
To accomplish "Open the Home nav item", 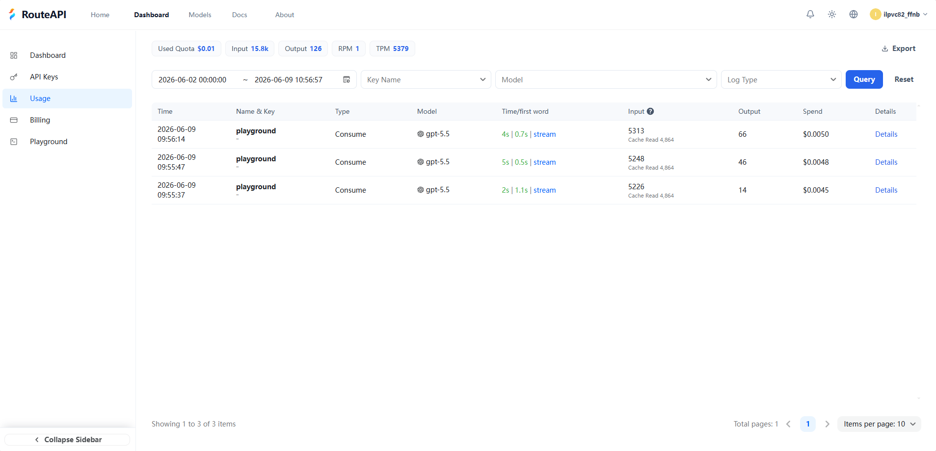I will (x=100, y=15).
